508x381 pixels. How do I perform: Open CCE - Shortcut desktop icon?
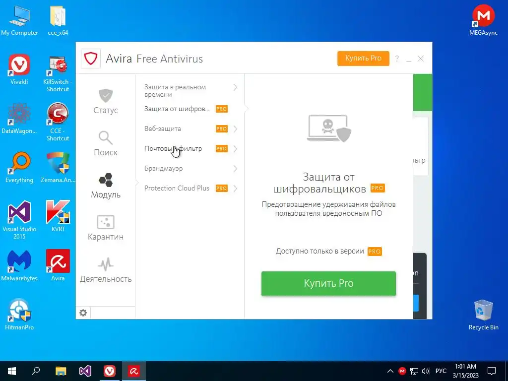(58, 123)
